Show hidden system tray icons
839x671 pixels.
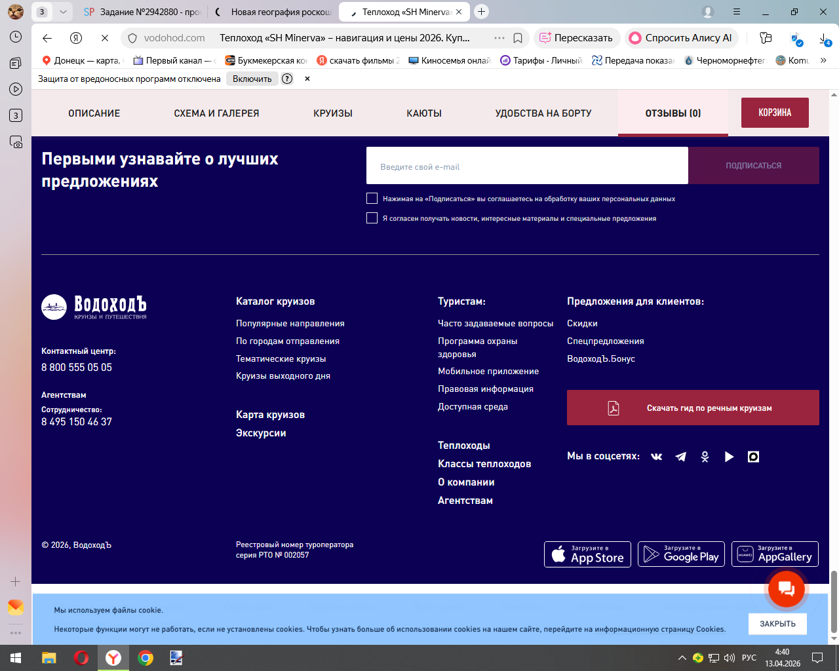tap(682, 658)
